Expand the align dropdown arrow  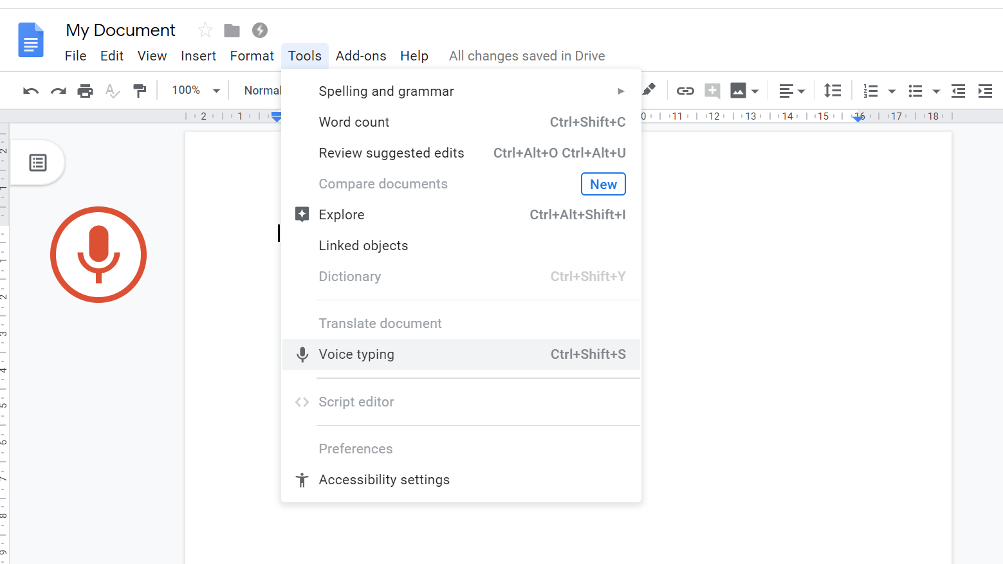tap(801, 92)
